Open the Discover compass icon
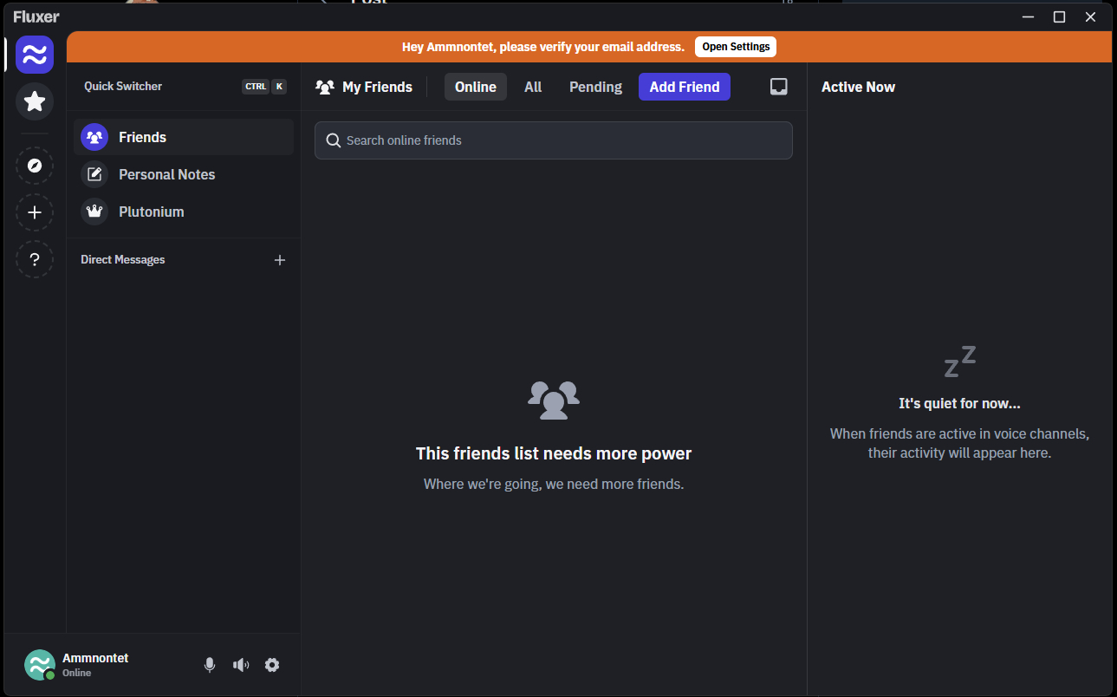This screenshot has width=1117, height=697. (35, 166)
